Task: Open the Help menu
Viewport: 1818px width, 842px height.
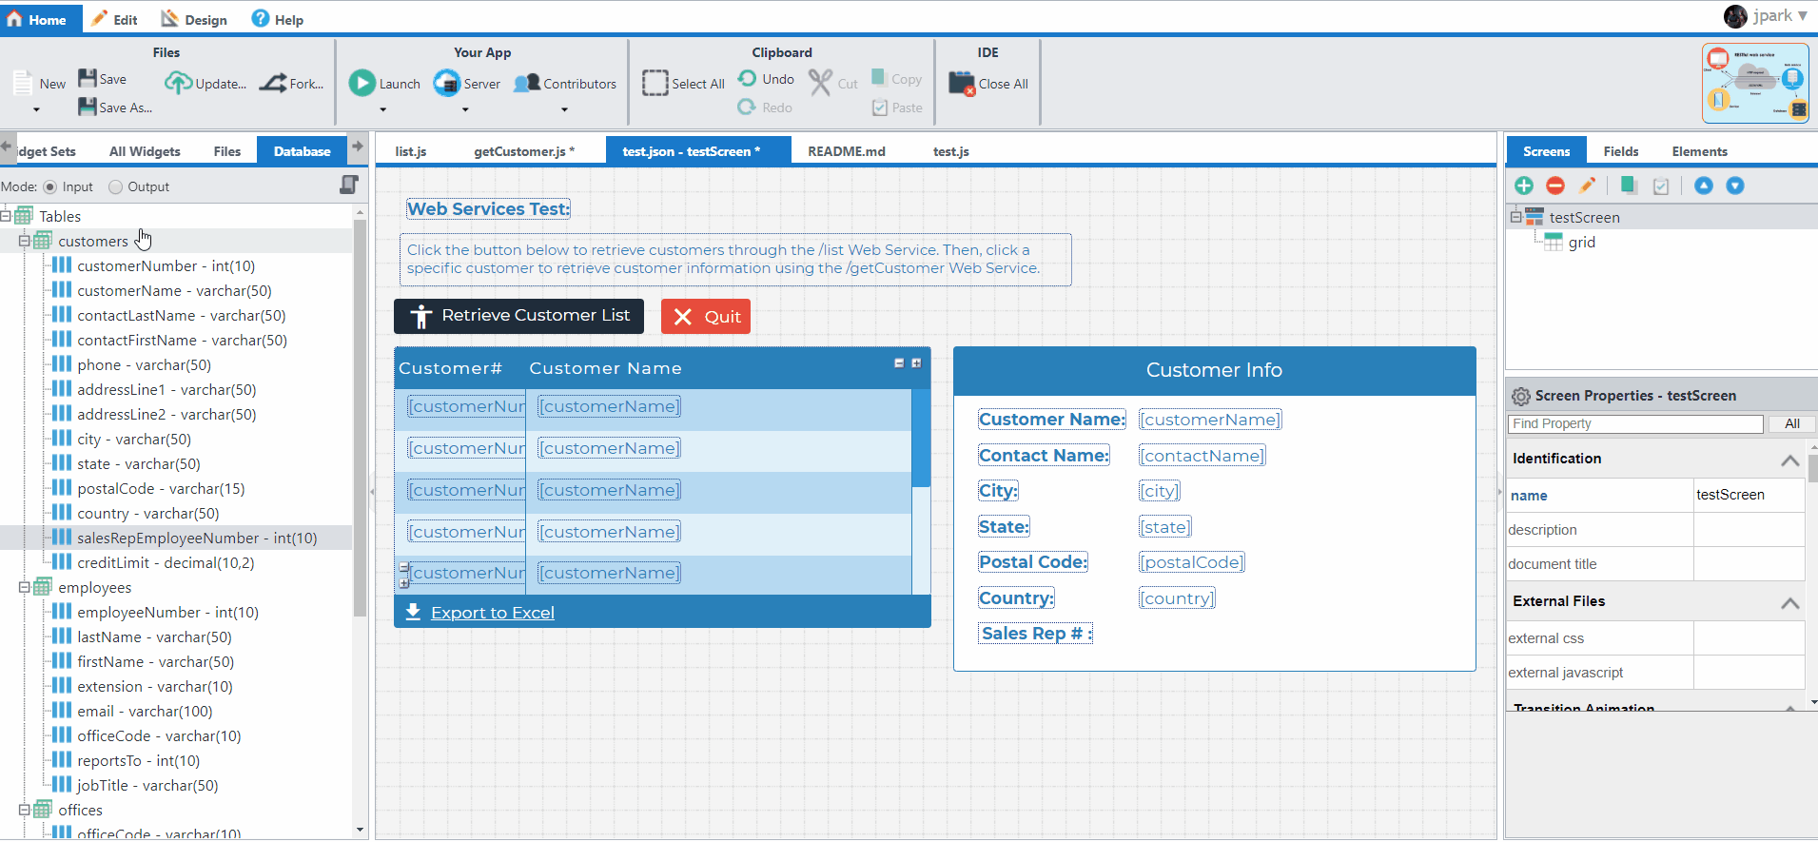Action: click(x=278, y=19)
